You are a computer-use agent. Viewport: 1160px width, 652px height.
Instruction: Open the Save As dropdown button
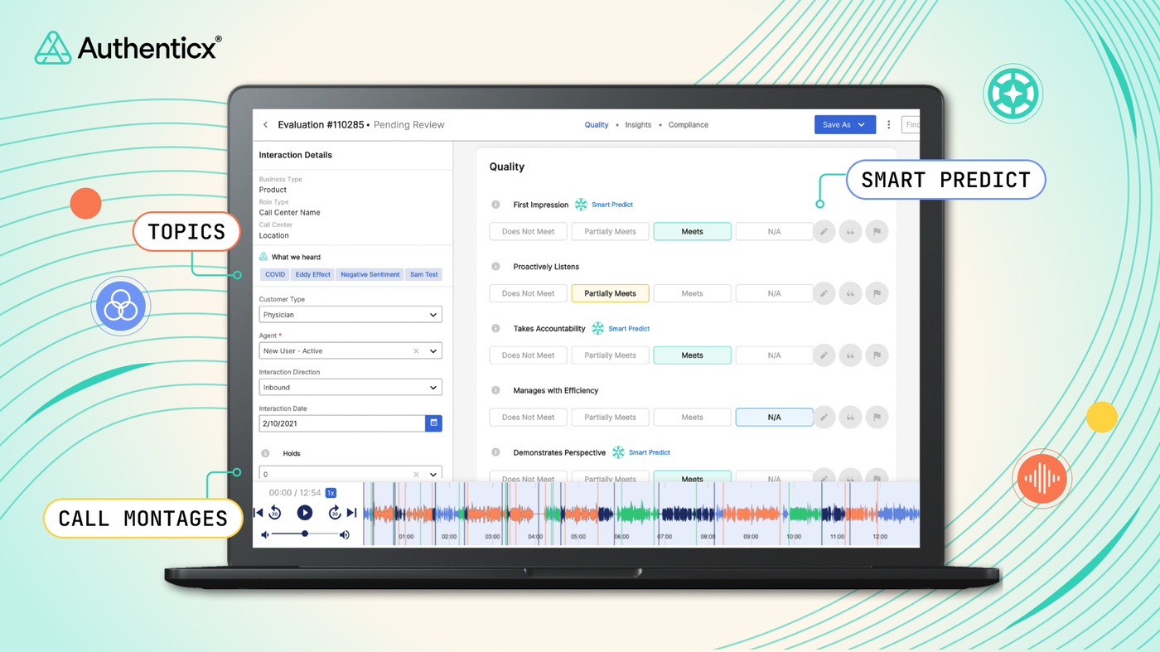[x=844, y=125]
